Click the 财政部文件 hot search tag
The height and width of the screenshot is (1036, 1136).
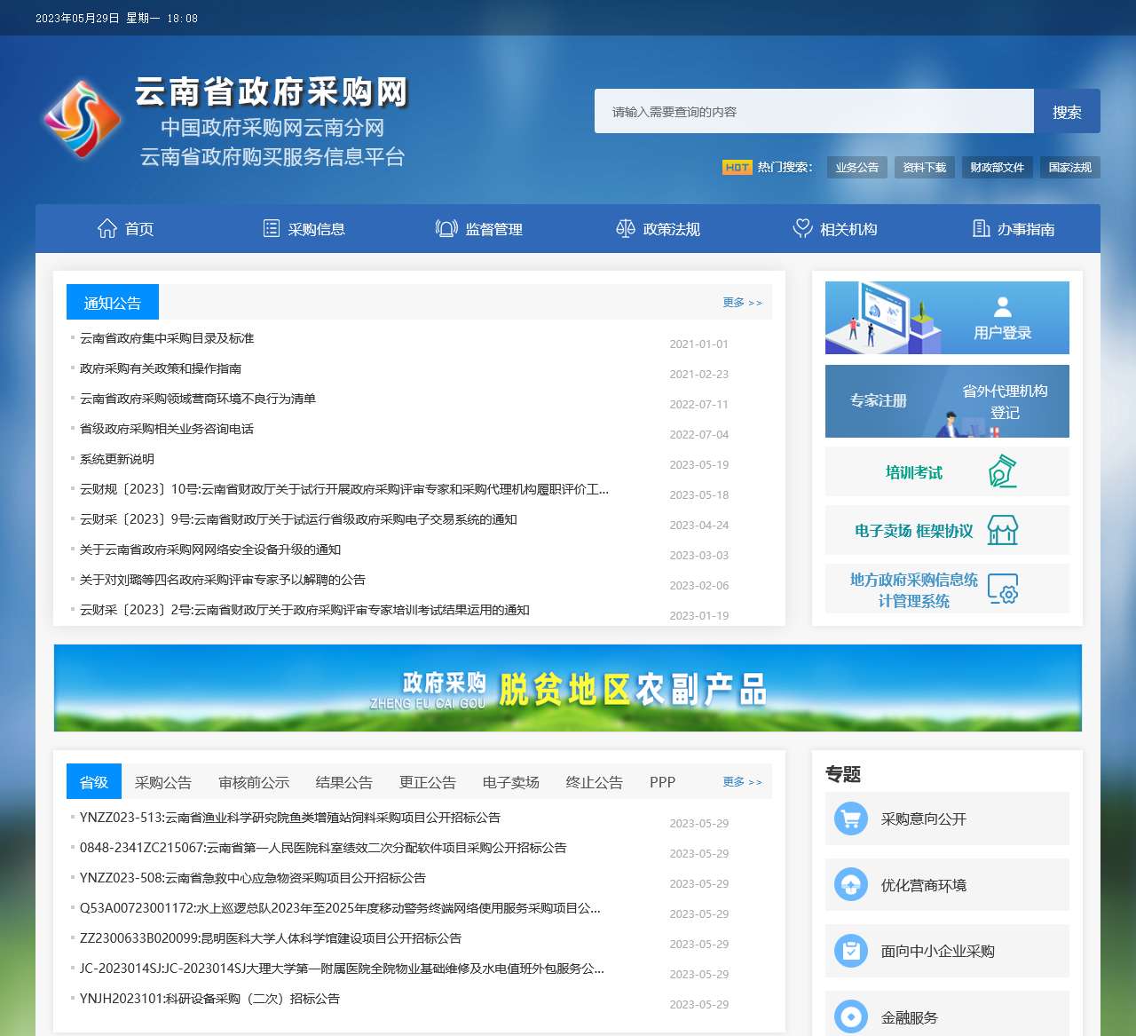coord(997,167)
